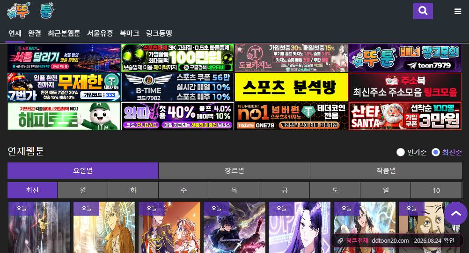Select the 화 day filter
469x253 pixels.
(133, 190)
